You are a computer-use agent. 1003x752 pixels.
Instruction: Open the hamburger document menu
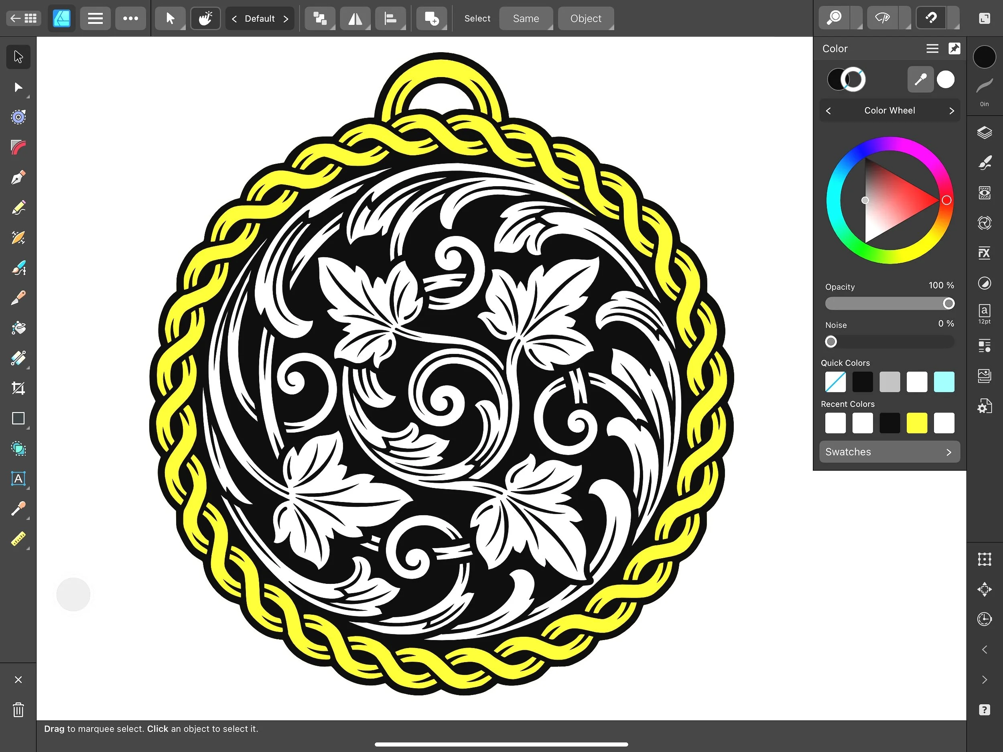95,18
